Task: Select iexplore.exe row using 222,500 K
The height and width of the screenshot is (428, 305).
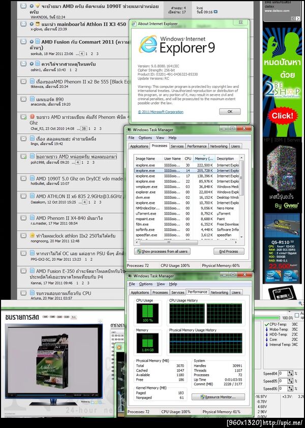Action: pos(187,165)
